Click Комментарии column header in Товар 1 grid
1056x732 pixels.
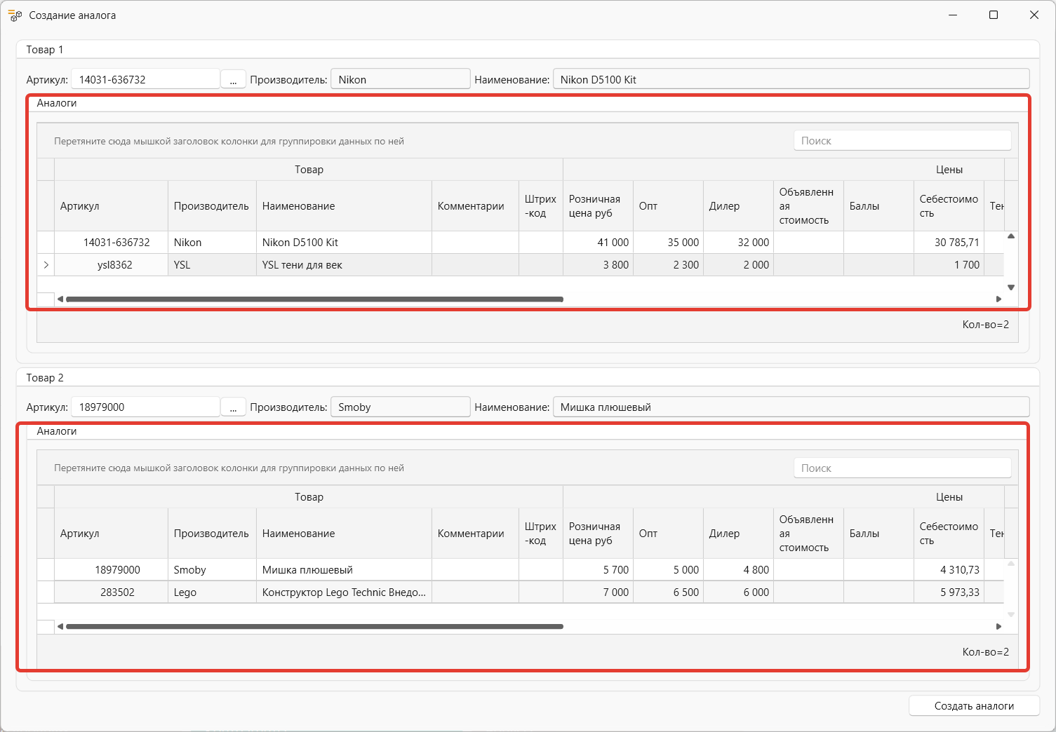point(475,205)
